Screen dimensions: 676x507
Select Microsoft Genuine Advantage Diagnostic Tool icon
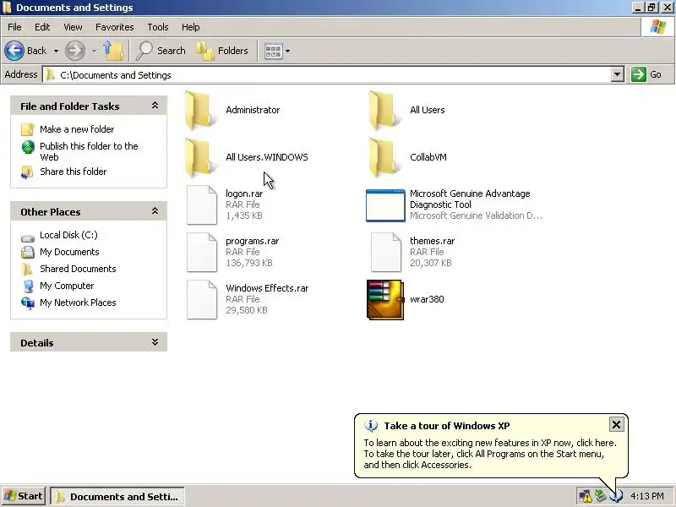coord(385,205)
